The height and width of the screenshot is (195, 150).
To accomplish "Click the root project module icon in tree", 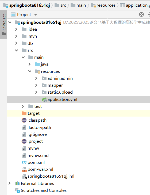I will (x=17, y=23).
